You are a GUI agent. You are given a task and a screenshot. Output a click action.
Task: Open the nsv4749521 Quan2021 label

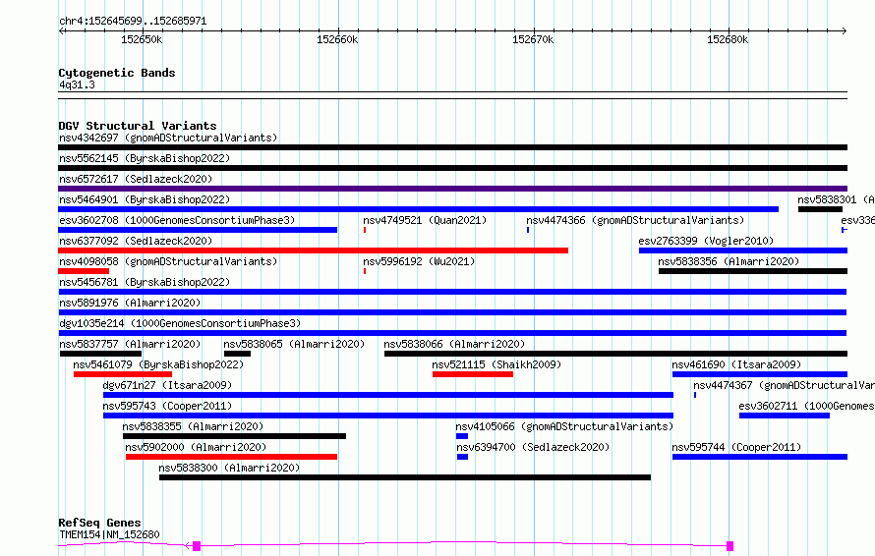coord(425,220)
